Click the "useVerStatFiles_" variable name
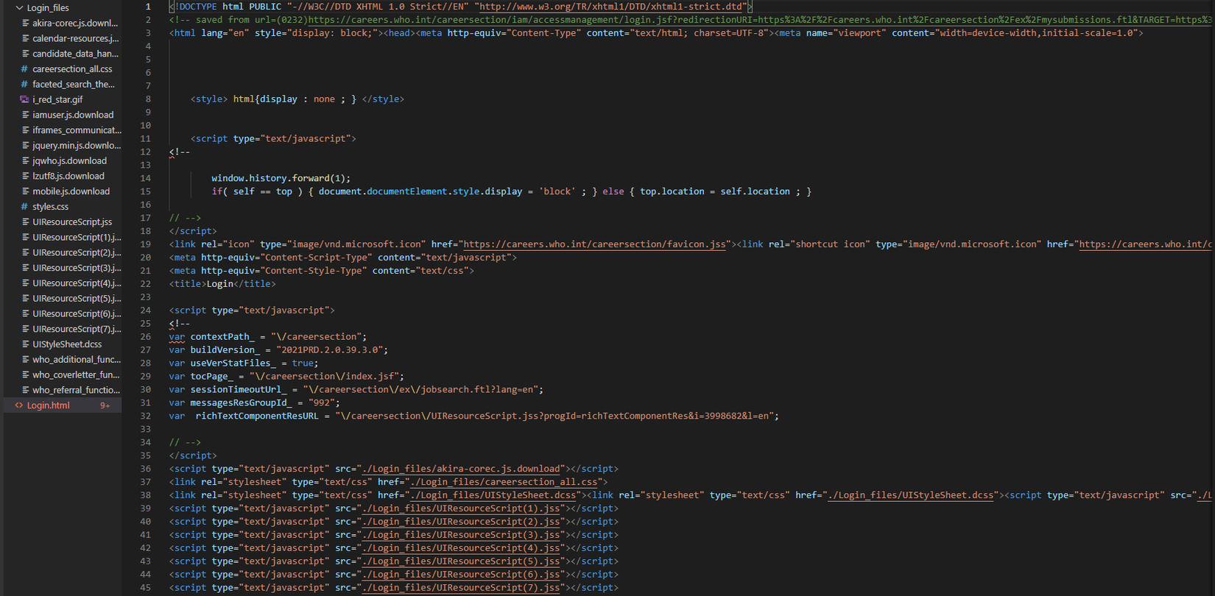The image size is (1215, 596). pos(233,363)
